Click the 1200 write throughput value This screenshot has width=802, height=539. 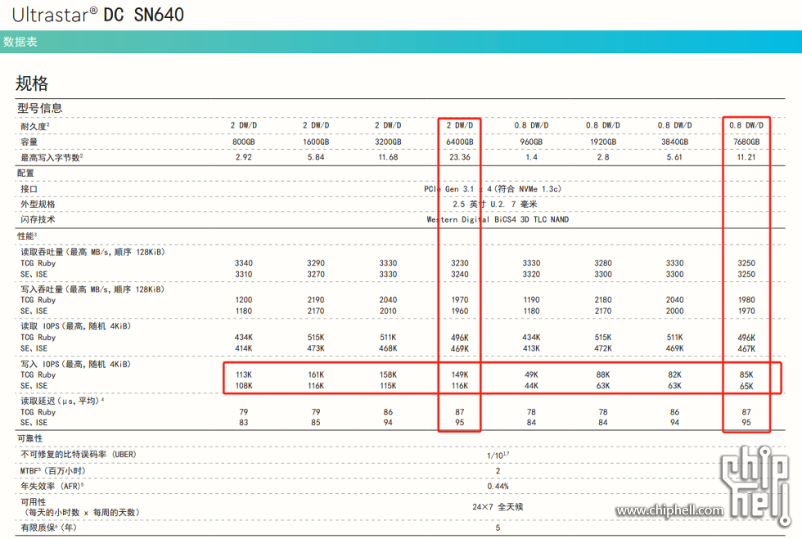[x=244, y=300]
